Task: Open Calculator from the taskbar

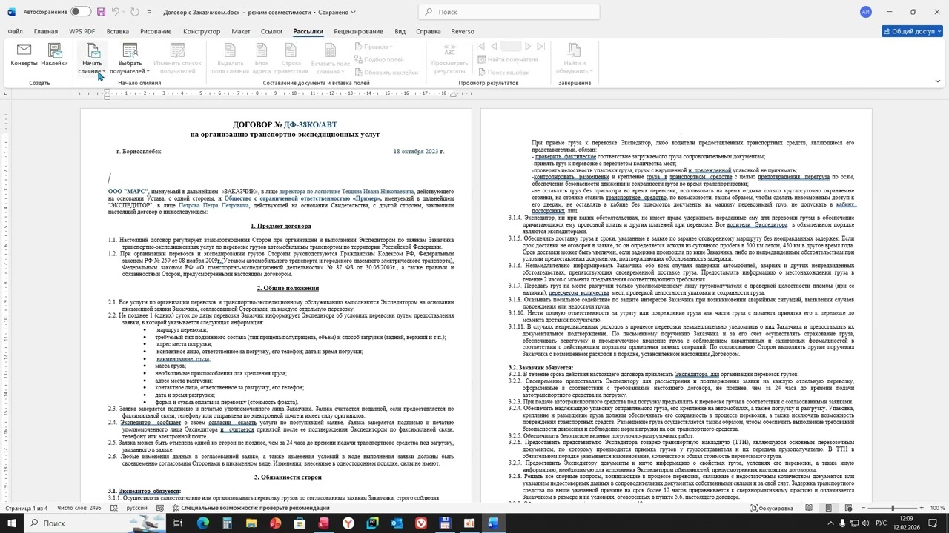Action: tap(227, 523)
